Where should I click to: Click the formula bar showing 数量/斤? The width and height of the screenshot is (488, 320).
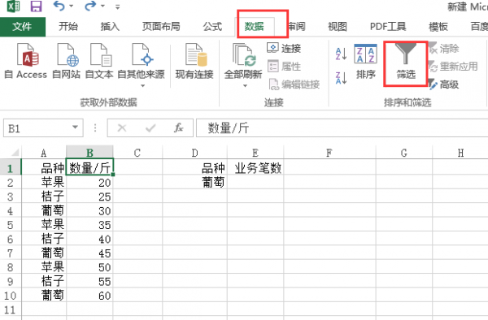[x=342, y=128]
